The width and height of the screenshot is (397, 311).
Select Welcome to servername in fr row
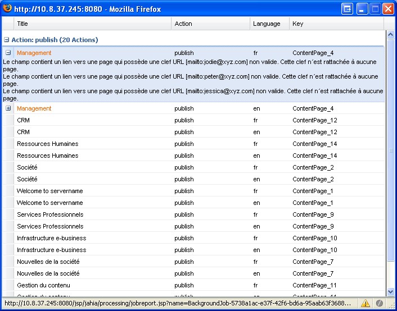(x=50, y=191)
